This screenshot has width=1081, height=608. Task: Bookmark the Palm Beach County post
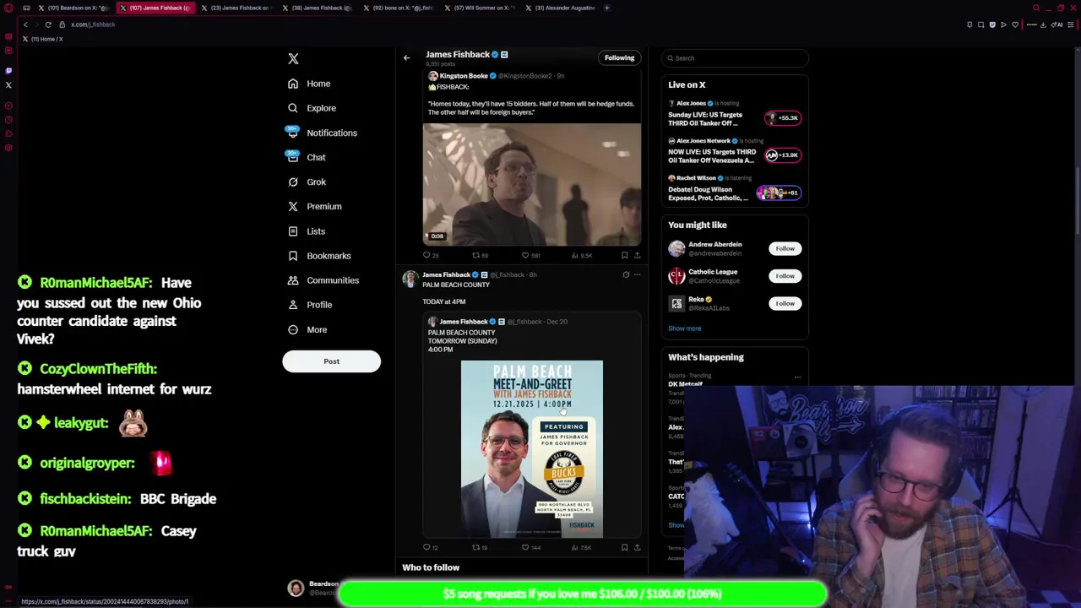[625, 547]
